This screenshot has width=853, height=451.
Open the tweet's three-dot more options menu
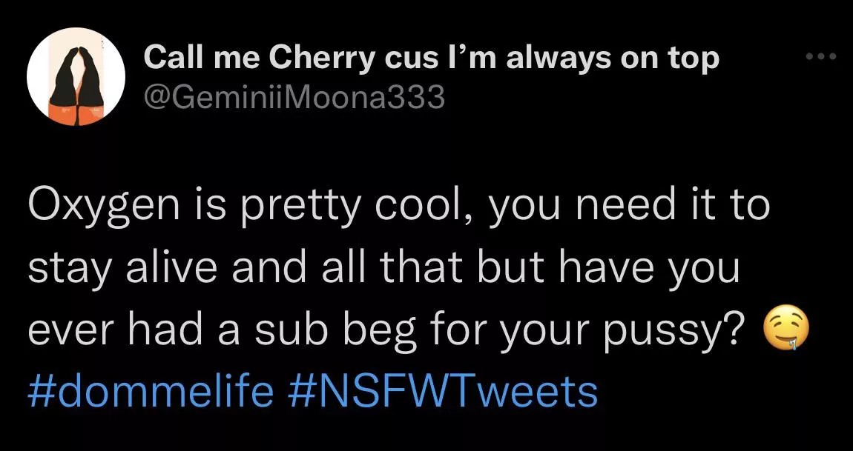pyautogui.click(x=822, y=57)
